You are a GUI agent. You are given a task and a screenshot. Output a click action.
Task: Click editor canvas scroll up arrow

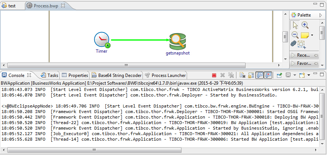pos(285,14)
